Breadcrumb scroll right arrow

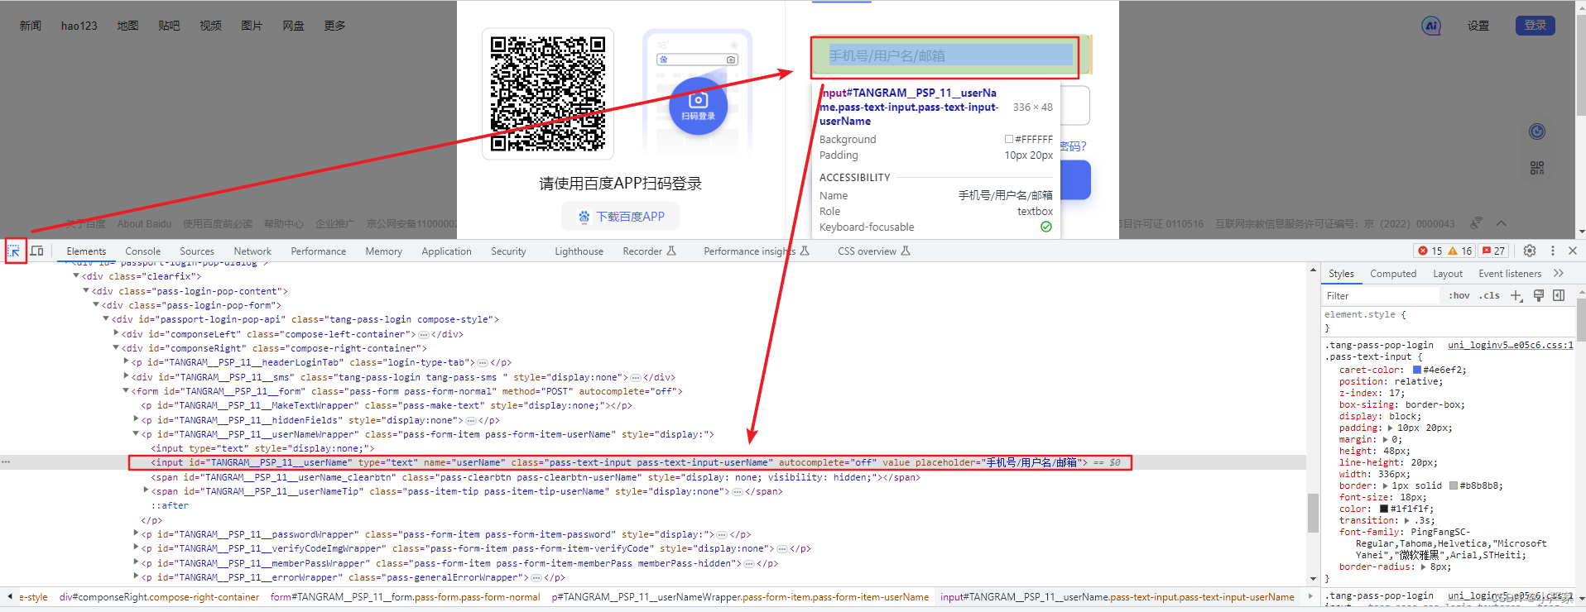[x=1310, y=596]
